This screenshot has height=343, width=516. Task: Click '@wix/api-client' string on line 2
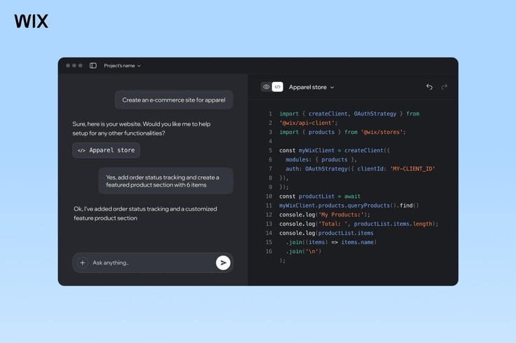[x=308, y=123]
